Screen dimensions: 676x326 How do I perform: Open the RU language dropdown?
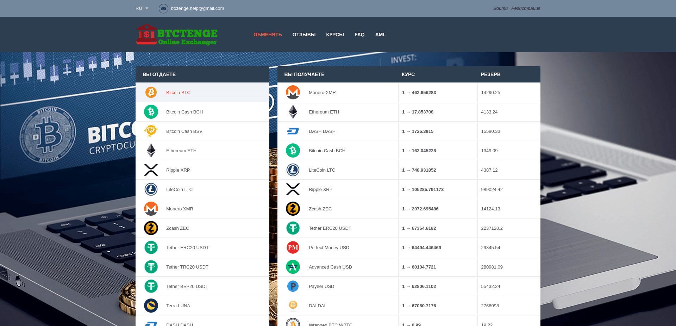click(x=142, y=8)
